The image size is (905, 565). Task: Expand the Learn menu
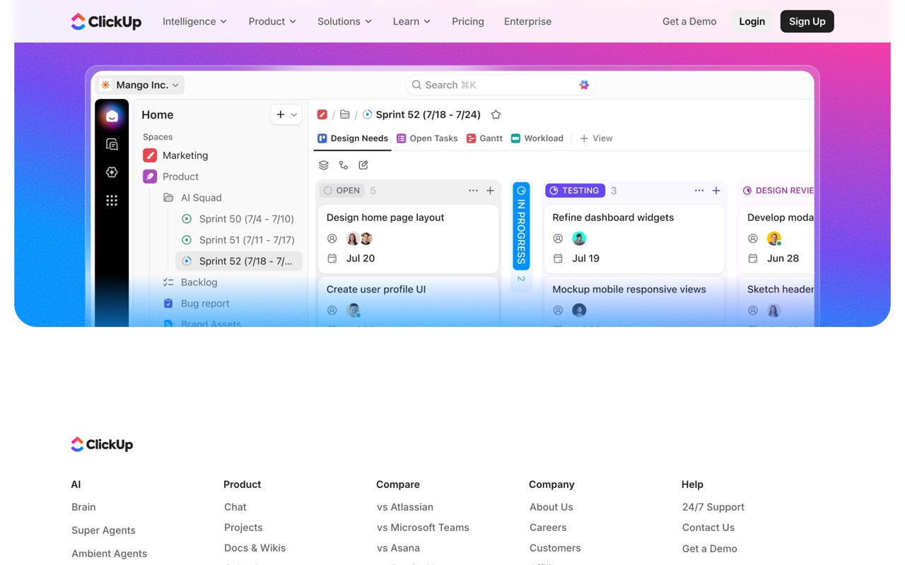click(x=411, y=22)
